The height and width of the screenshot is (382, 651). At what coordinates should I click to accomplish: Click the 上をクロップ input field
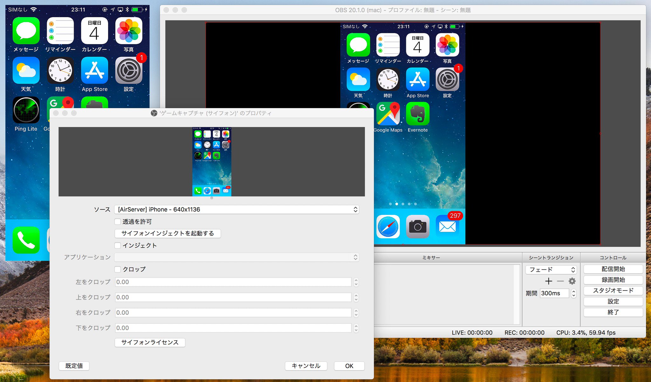[233, 297]
